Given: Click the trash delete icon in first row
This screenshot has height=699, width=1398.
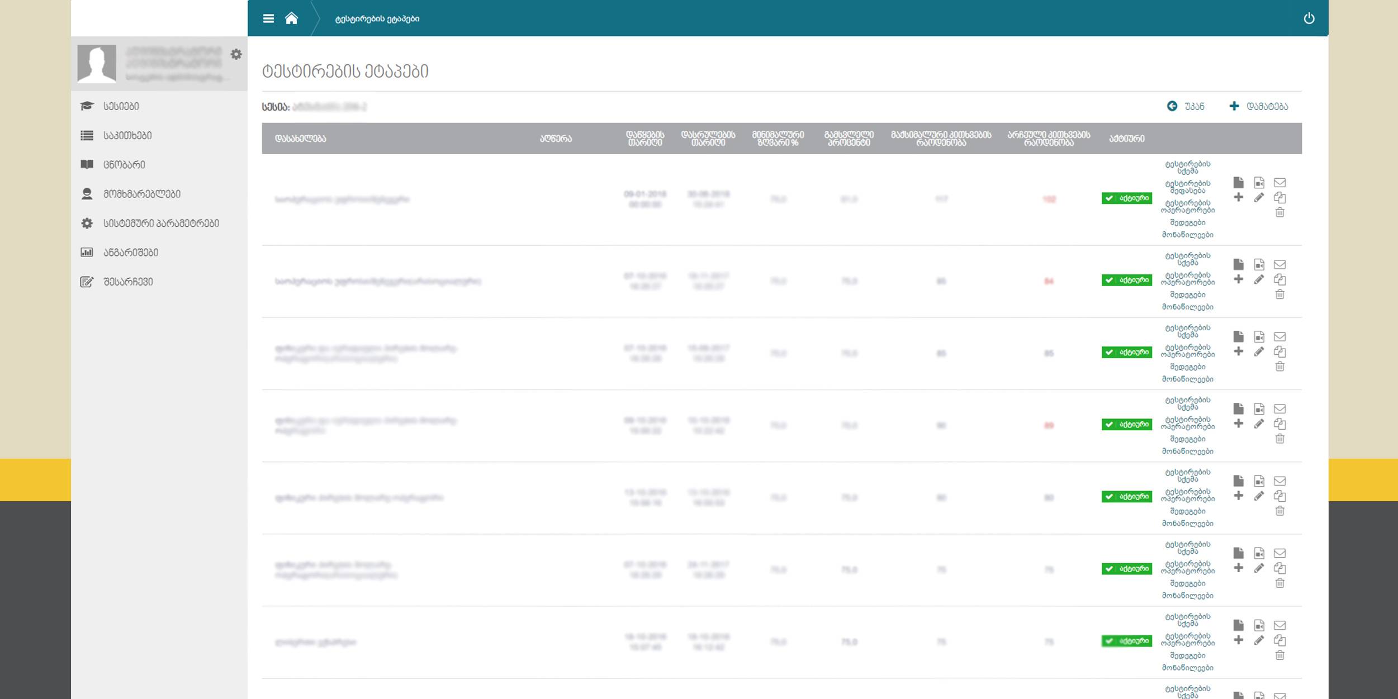Looking at the screenshot, I should click(x=1279, y=212).
